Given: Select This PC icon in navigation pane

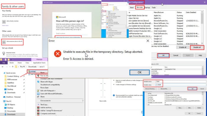Looking at the screenshot, I should click(4, 101).
